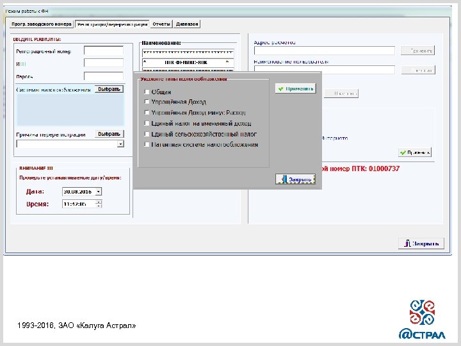The image size is (461, 346).
Task: Check 'Упрощённая Доход минус Расход' box
Action: (147, 112)
